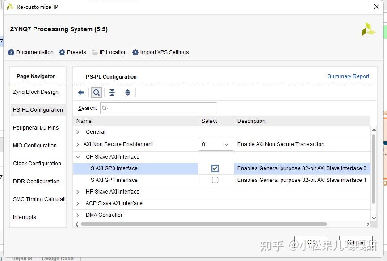Expand the General tree row
The image size is (387, 261).
tap(78, 132)
